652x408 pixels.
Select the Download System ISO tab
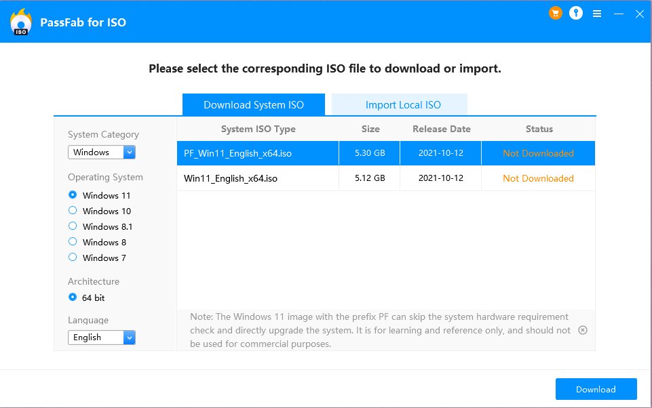pyautogui.click(x=253, y=104)
